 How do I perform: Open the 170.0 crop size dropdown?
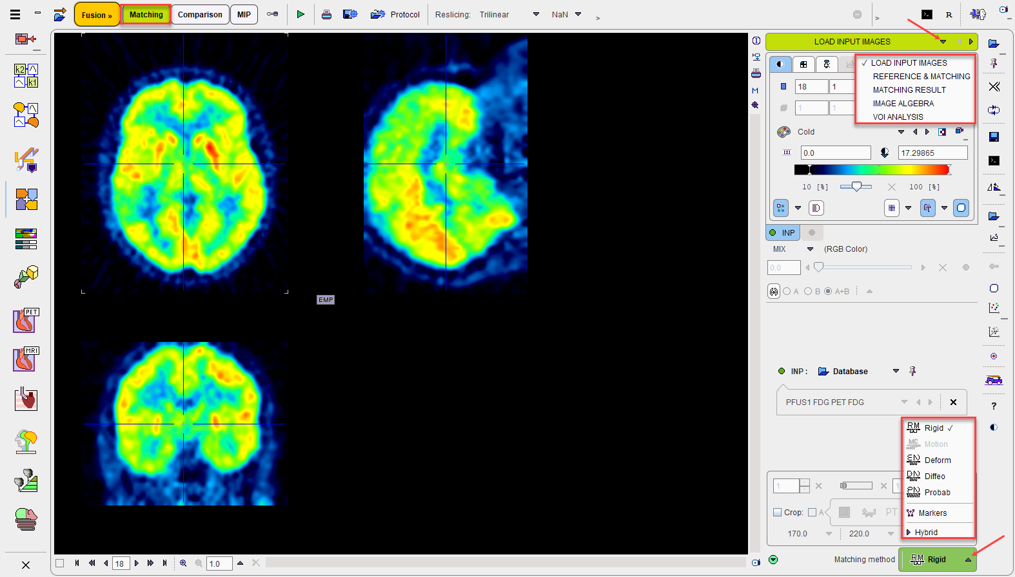(x=829, y=534)
